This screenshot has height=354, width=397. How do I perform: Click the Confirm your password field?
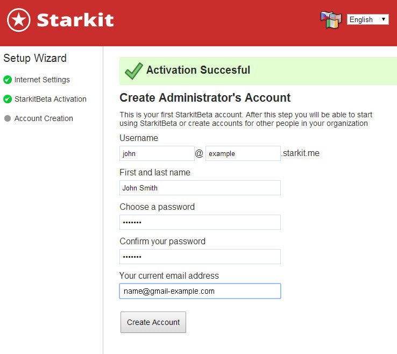click(x=200, y=257)
